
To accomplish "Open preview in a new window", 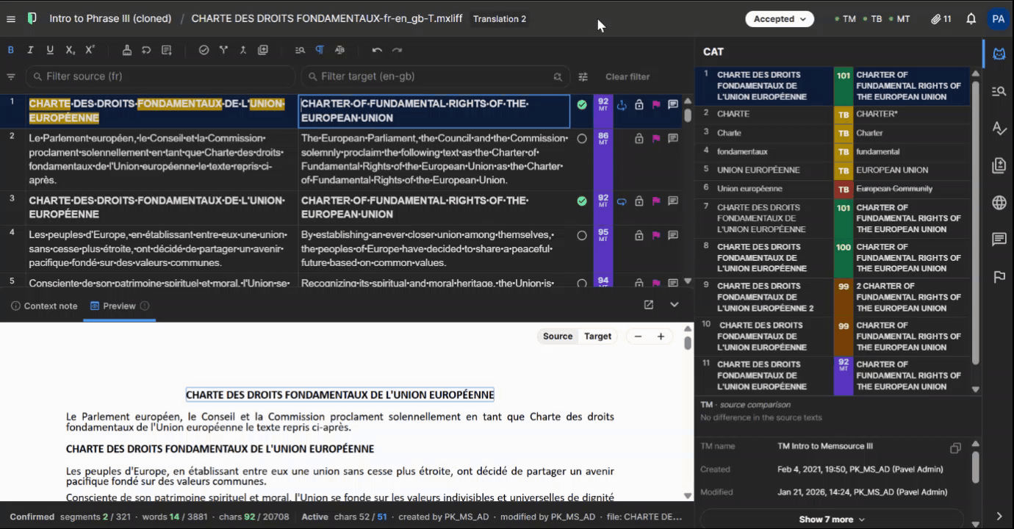I will pos(649,305).
